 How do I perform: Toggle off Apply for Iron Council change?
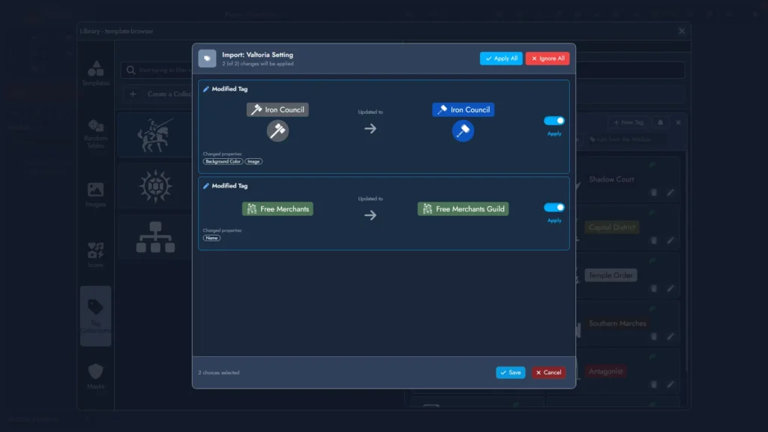[554, 121]
